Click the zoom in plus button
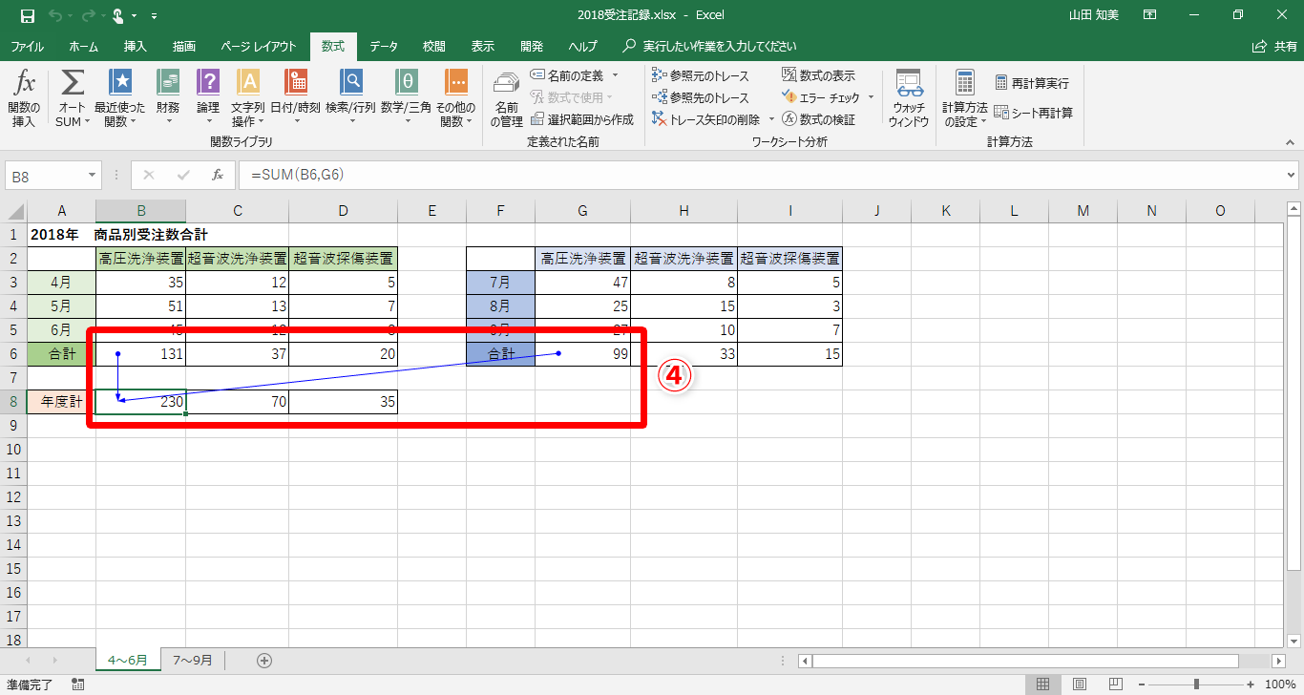The width and height of the screenshot is (1304, 695). [1250, 684]
